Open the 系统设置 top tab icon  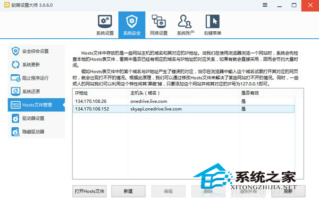tap(105, 22)
